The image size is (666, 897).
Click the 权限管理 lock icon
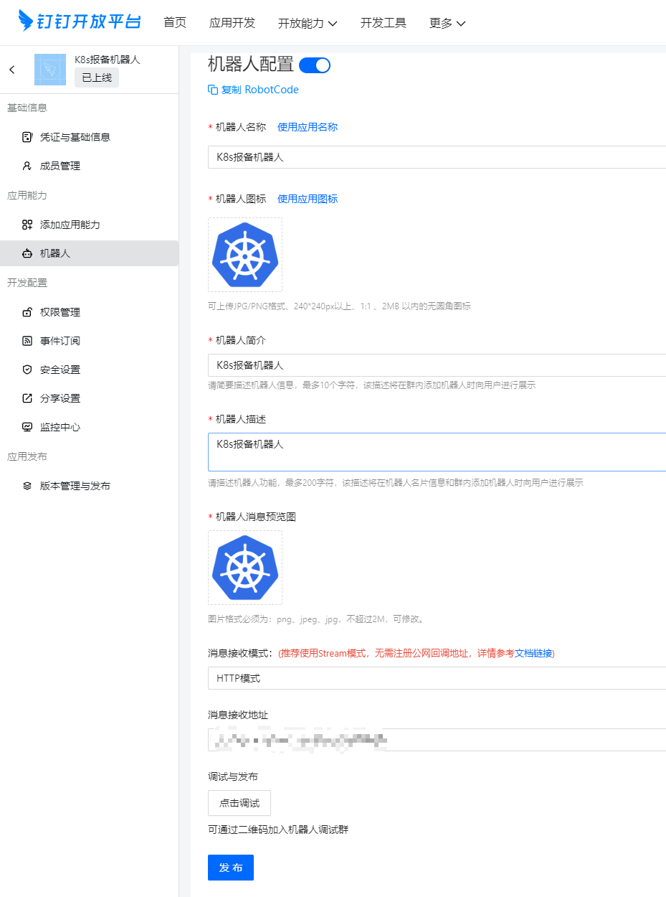click(27, 312)
